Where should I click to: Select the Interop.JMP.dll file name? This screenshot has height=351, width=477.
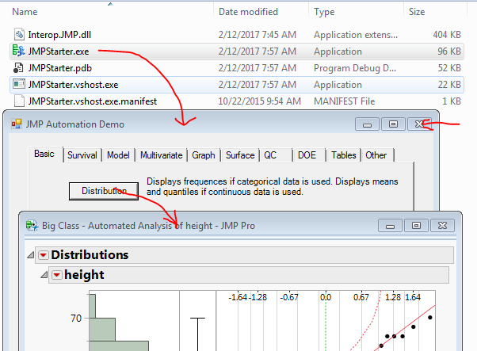coord(59,35)
